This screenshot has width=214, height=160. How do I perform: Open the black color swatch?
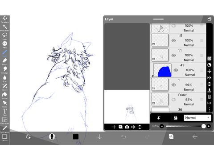[76, 136]
